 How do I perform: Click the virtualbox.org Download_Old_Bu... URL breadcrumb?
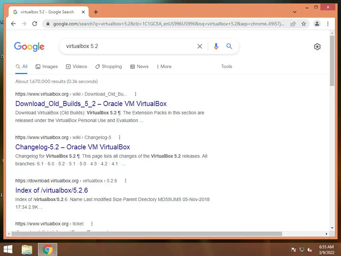71,94
